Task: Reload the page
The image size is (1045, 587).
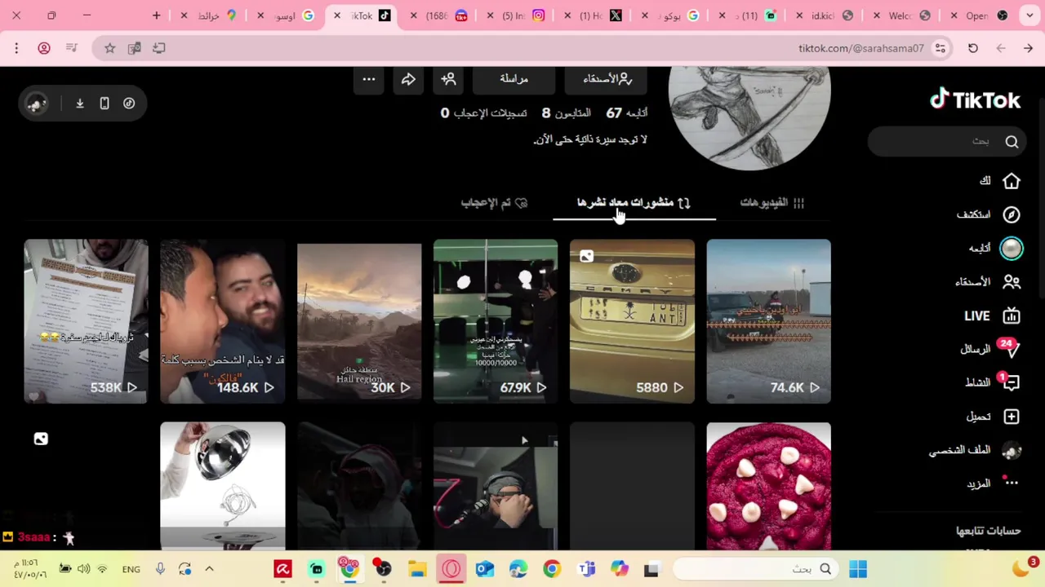Action: pyautogui.click(x=973, y=48)
